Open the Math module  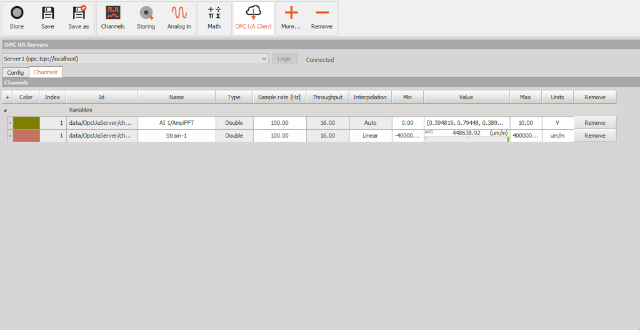click(214, 14)
